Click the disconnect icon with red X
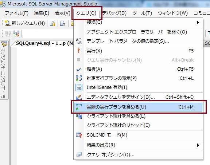This screenshot has height=165, width=210. point(16,34)
